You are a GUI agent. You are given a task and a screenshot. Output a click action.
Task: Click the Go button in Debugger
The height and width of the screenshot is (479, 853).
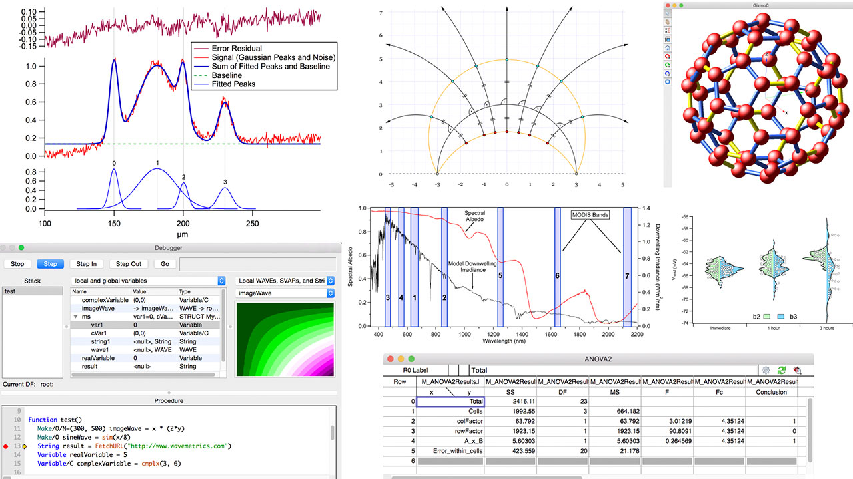click(x=165, y=264)
